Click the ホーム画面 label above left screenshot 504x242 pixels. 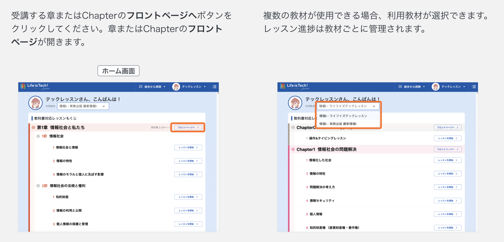tap(119, 71)
